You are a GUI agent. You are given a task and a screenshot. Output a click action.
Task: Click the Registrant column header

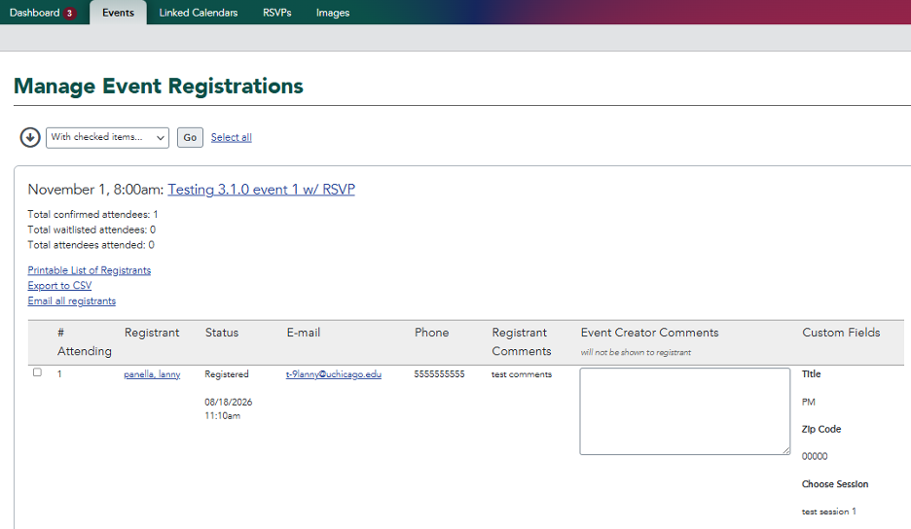point(152,333)
